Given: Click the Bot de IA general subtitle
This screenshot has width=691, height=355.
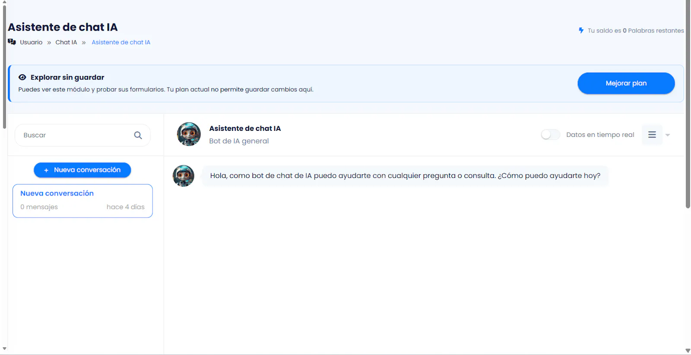Looking at the screenshot, I should pos(239,141).
